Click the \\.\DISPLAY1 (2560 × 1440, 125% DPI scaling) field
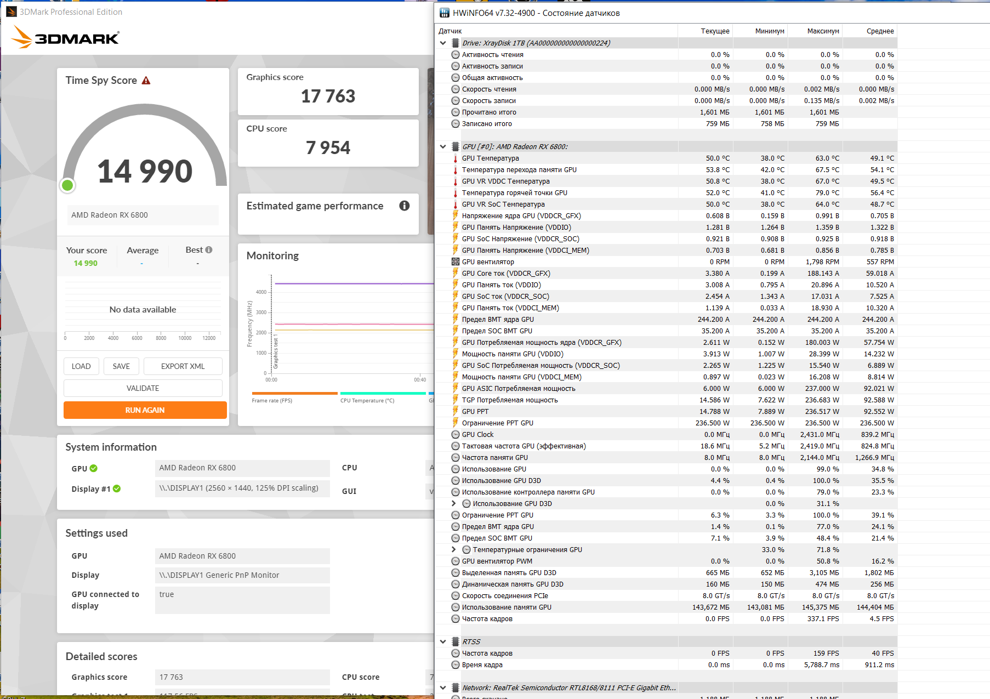The width and height of the screenshot is (990, 699). click(x=242, y=488)
